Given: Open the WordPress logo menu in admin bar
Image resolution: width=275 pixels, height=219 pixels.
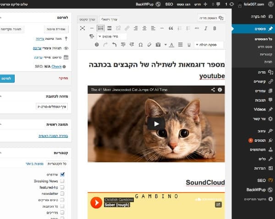Looking at the screenshot, I should click(271, 4).
